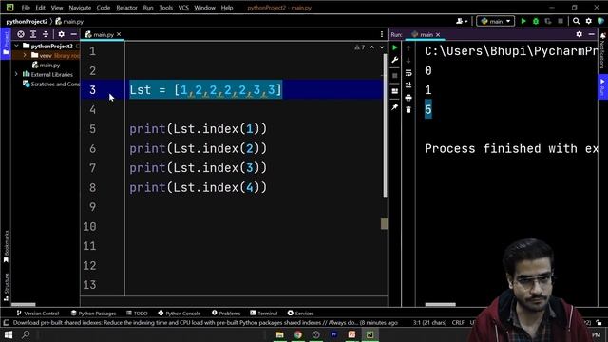Image resolution: width=608 pixels, height=342 pixels.
Task: Rerun main in the Run panel
Action: [395, 47]
